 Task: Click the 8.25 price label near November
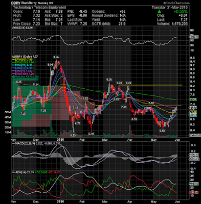18,82
